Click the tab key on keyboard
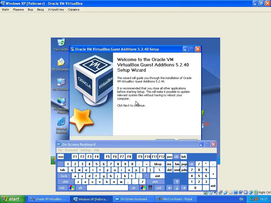Viewport: 271px width, 203px height. point(62,170)
